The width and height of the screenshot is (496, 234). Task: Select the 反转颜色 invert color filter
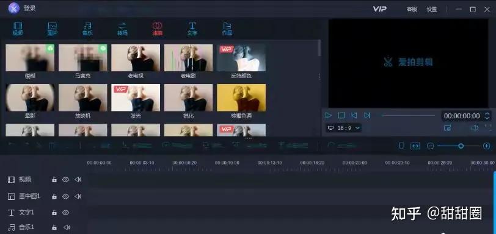[241, 58]
